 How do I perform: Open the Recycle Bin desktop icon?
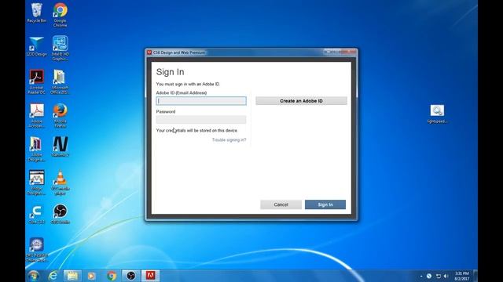37,13
